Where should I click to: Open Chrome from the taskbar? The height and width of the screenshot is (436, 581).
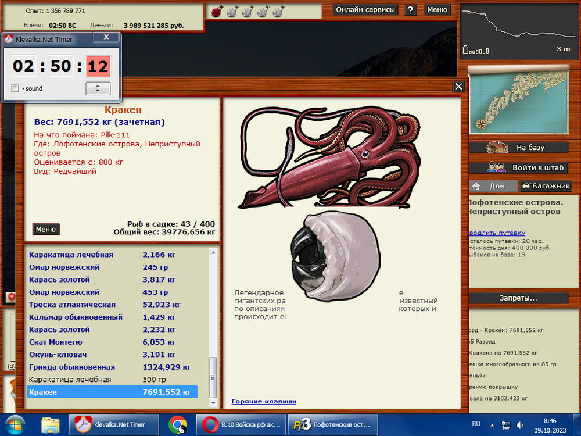coord(177,424)
